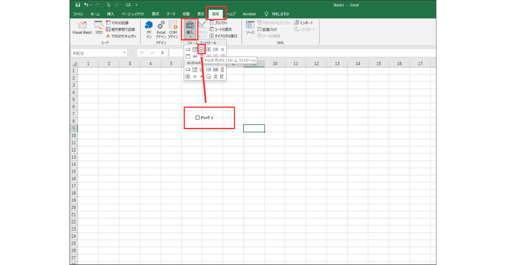Open Excel アドイン (Excel Add-ins)
This screenshot has height=265, width=506.
161,29
